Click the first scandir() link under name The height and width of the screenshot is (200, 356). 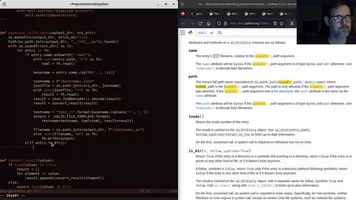pos(263,56)
